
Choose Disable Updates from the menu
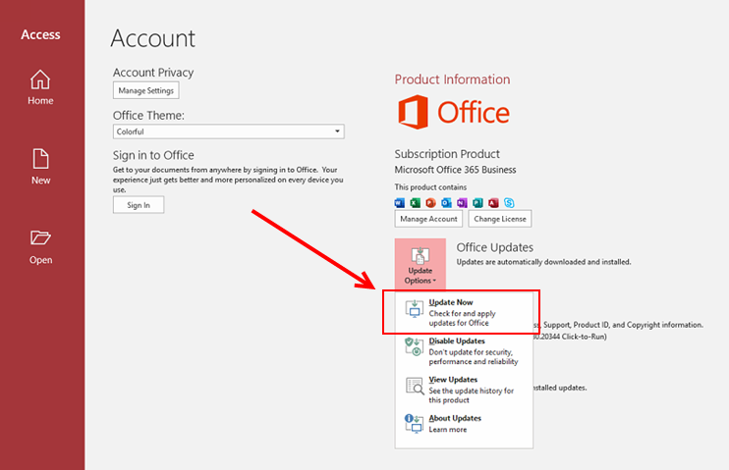click(464, 350)
